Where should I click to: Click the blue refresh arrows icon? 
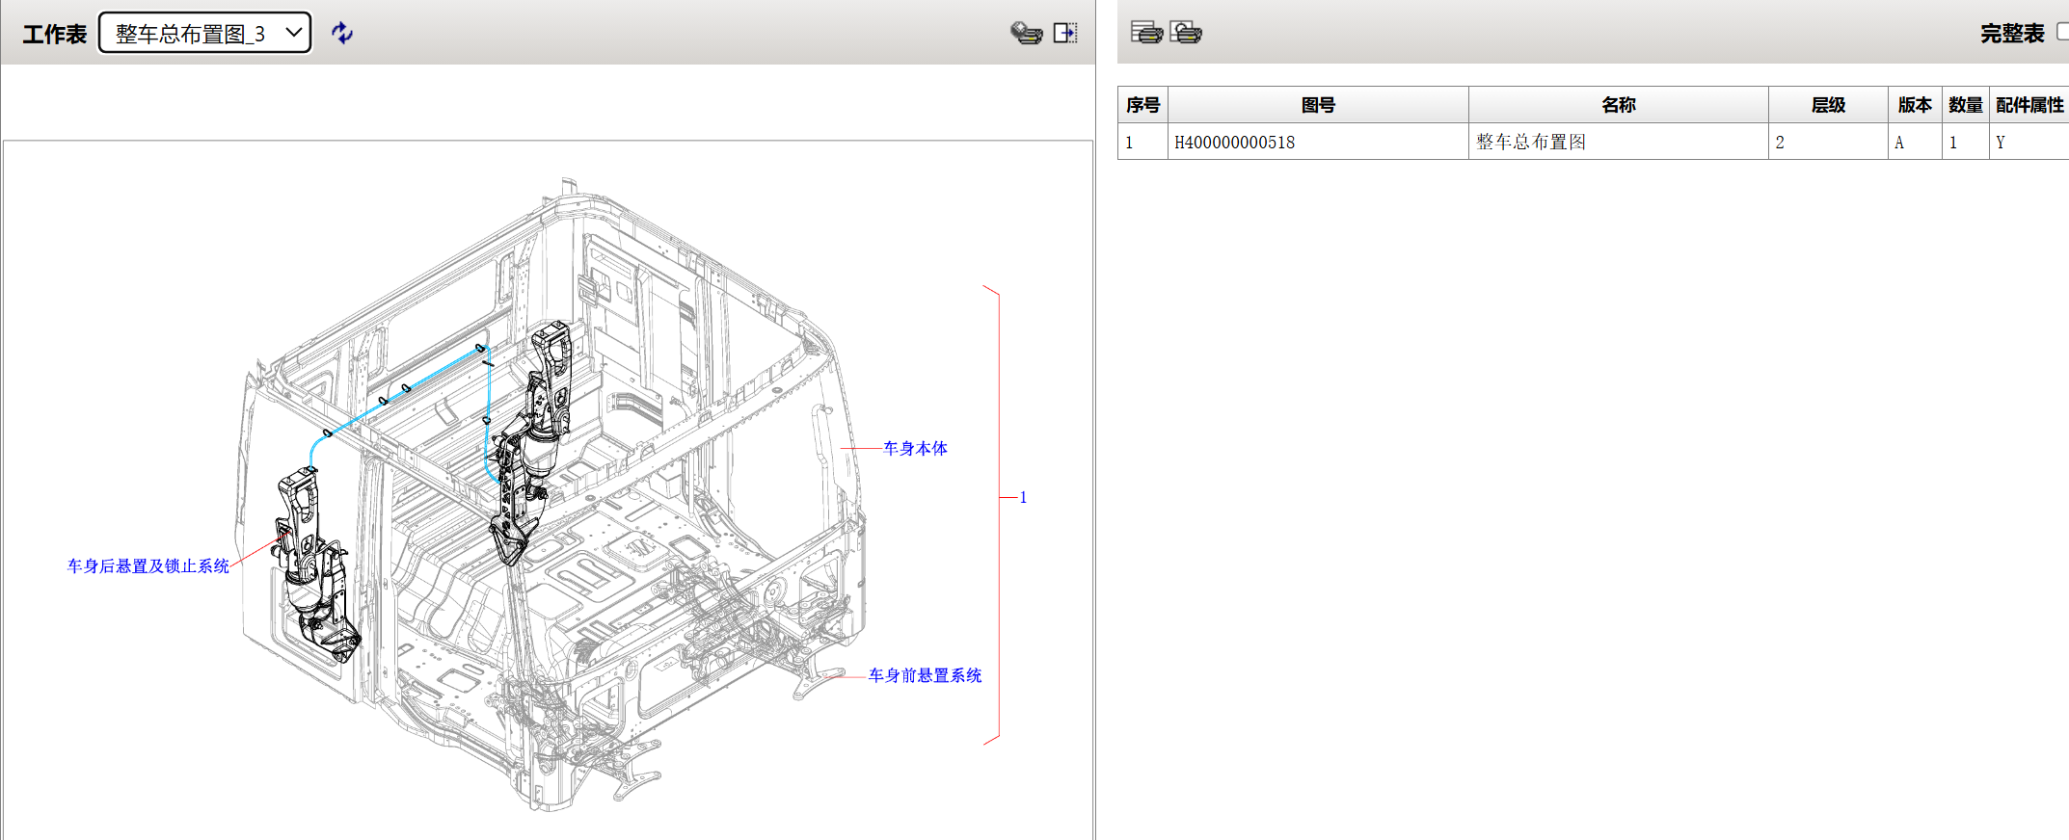click(x=342, y=34)
